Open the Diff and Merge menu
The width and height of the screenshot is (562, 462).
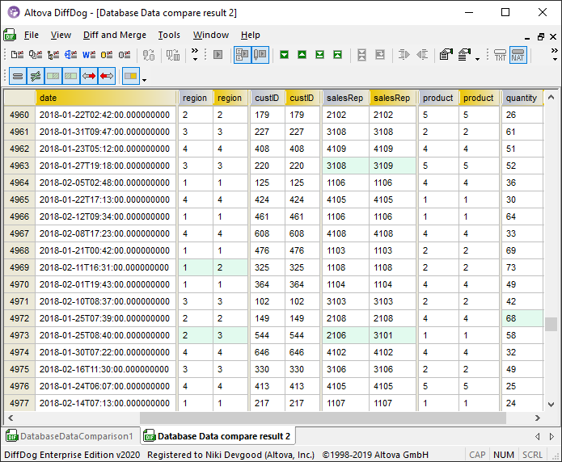coord(115,35)
